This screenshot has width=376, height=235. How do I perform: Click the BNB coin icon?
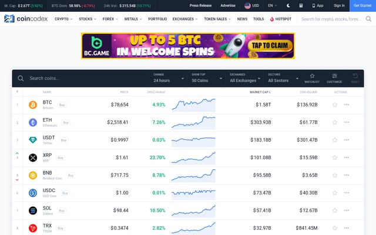[x=33, y=175]
